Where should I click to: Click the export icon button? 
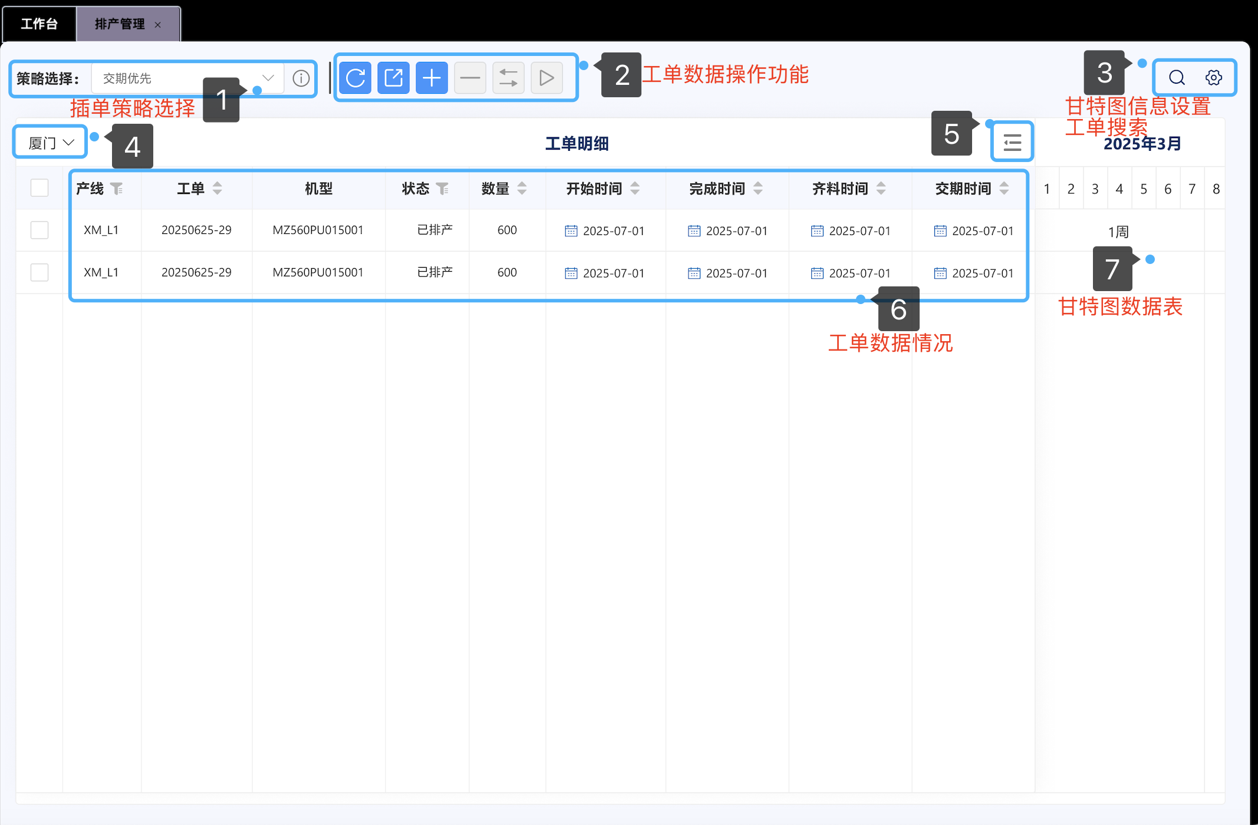[393, 78]
